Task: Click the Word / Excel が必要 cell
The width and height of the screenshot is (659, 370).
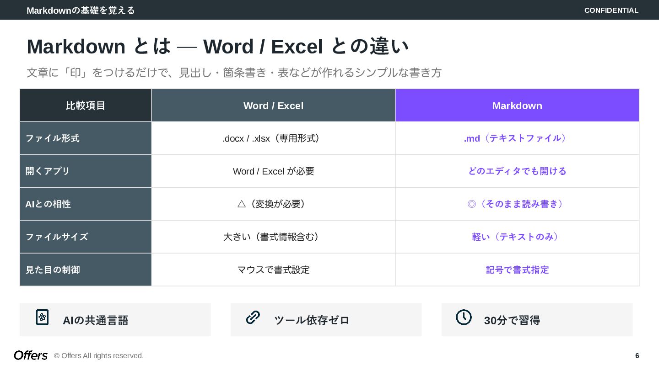Action: [x=273, y=171]
